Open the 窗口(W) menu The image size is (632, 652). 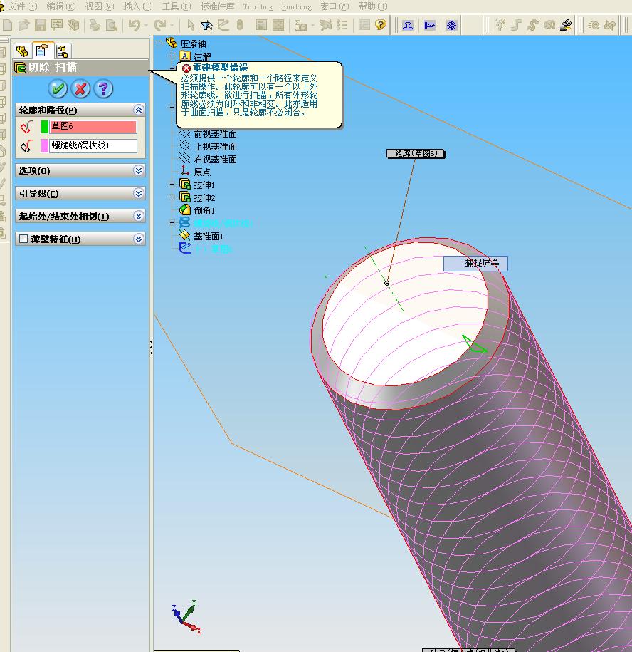coord(335,6)
